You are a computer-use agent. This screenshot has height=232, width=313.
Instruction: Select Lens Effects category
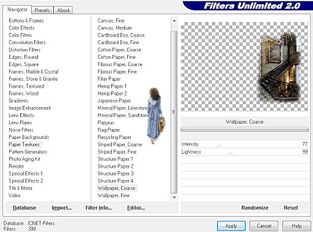[21, 115]
